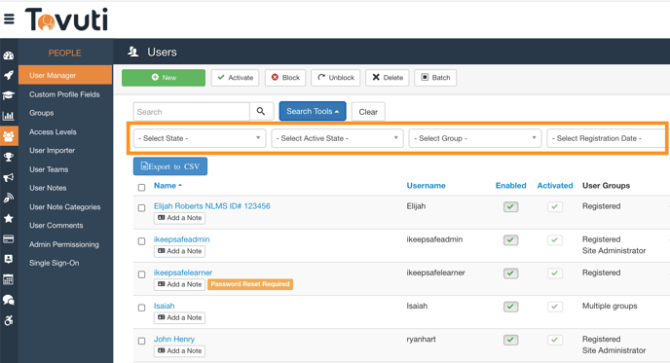The image size is (670, 363).
Task: Click Export to CSV button
Action: [170, 166]
